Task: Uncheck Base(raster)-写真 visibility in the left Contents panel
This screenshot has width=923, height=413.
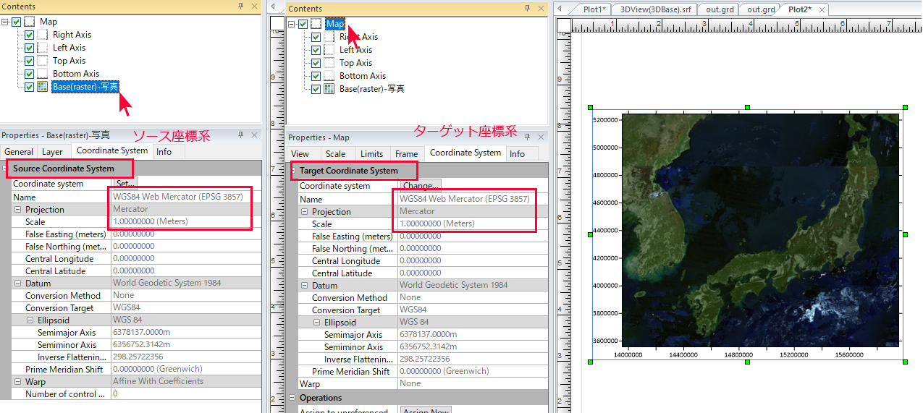Action: tap(29, 87)
